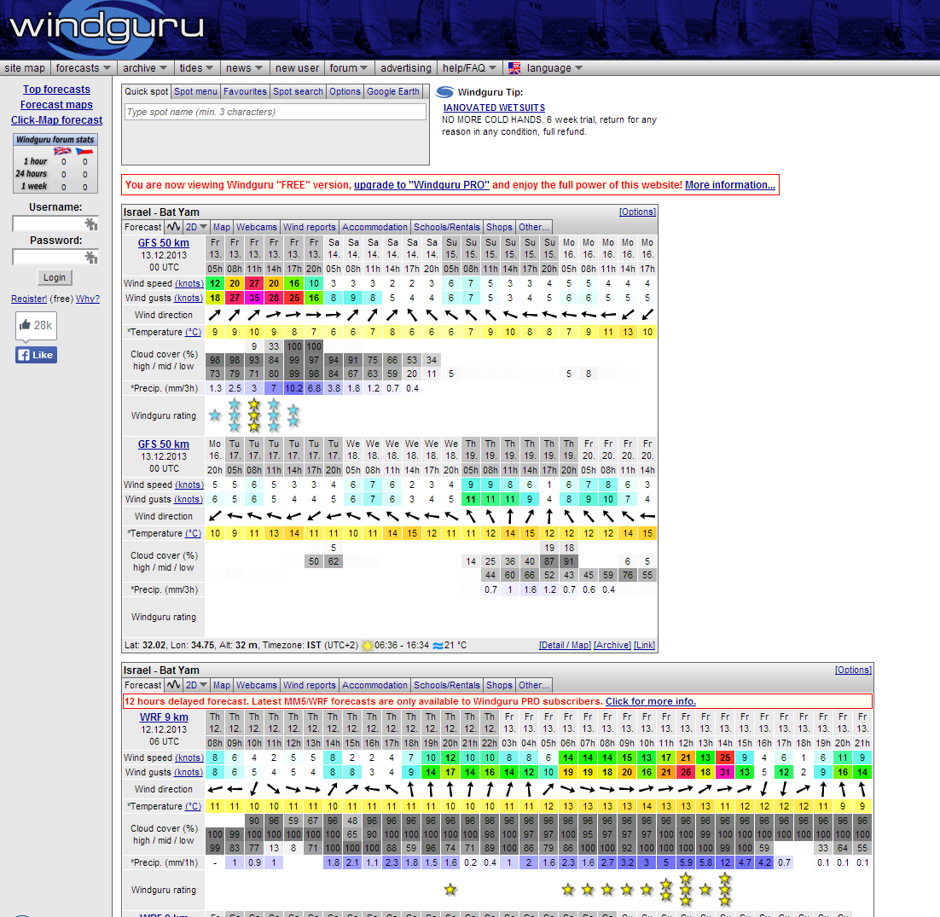Open the Map tab in the GFS panel

222,227
